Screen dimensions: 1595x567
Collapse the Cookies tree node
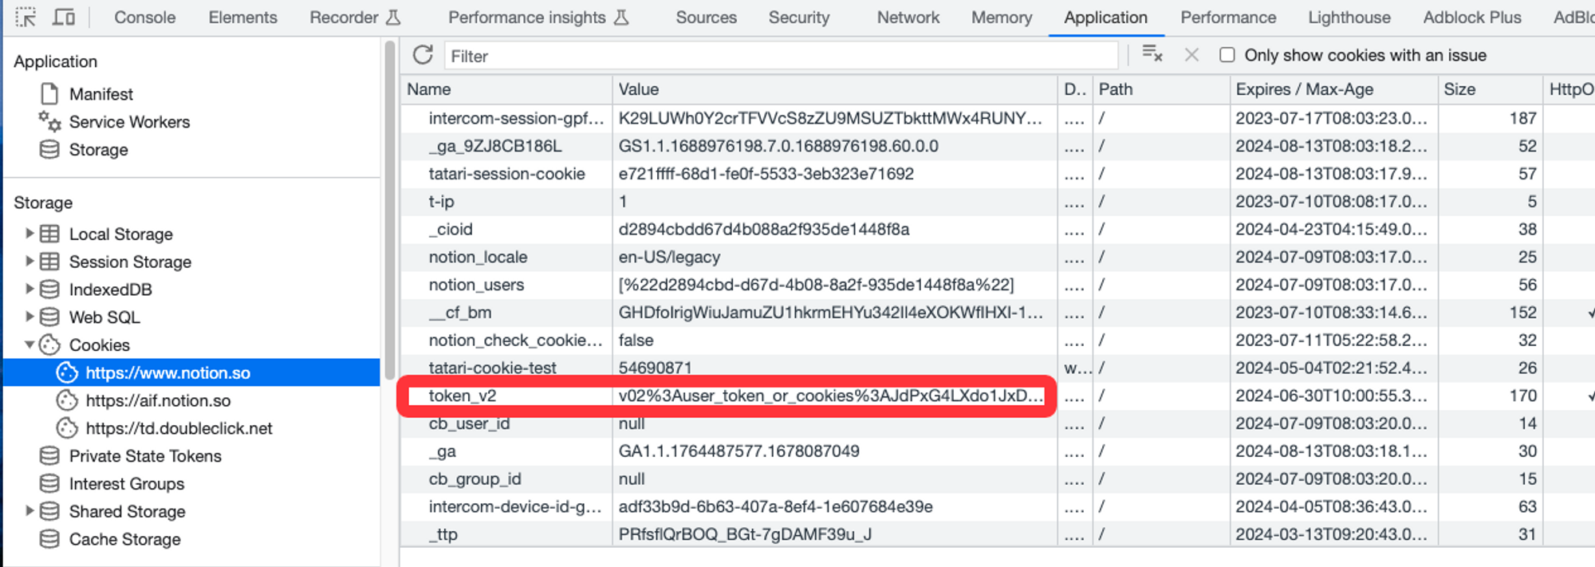point(30,345)
